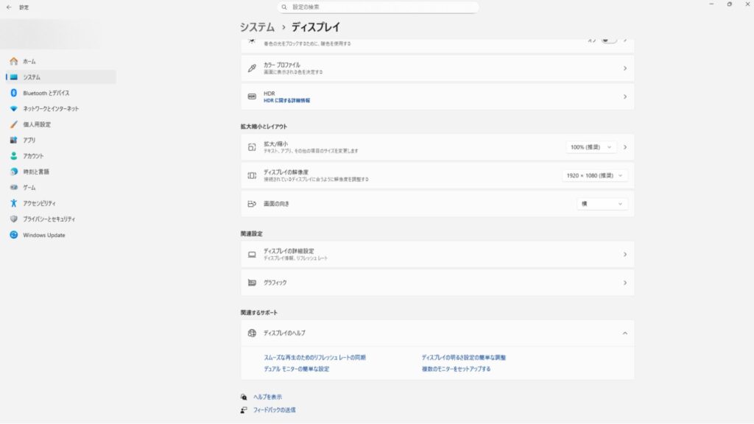Open the 画面の向き orientation dropdown
This screenshot has width=754, height=424.
click(602, 204)
